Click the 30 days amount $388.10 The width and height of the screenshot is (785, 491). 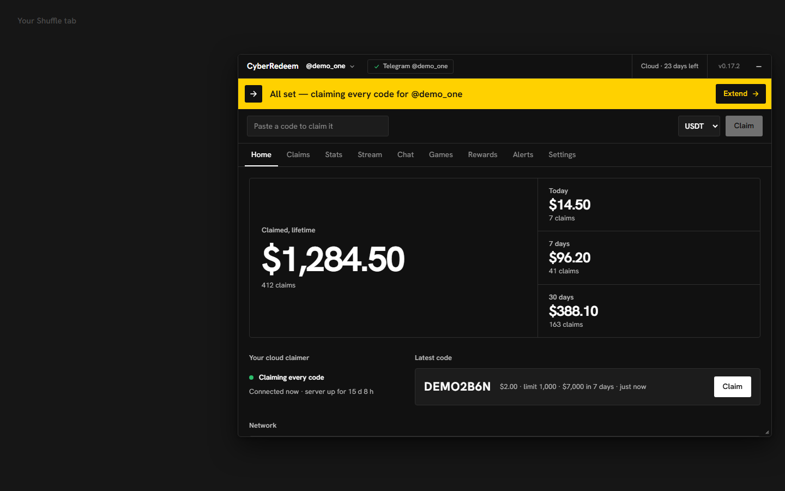[573, 311]
